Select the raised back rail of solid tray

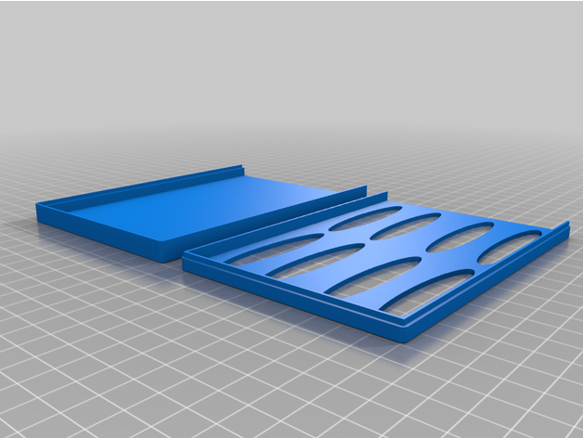[x=149, y=184]
